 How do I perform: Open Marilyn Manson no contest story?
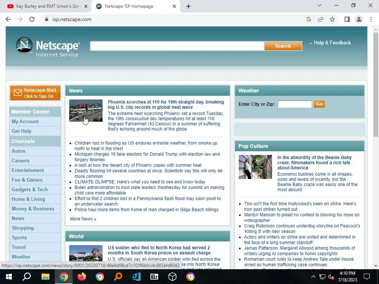tap(301, 217)
